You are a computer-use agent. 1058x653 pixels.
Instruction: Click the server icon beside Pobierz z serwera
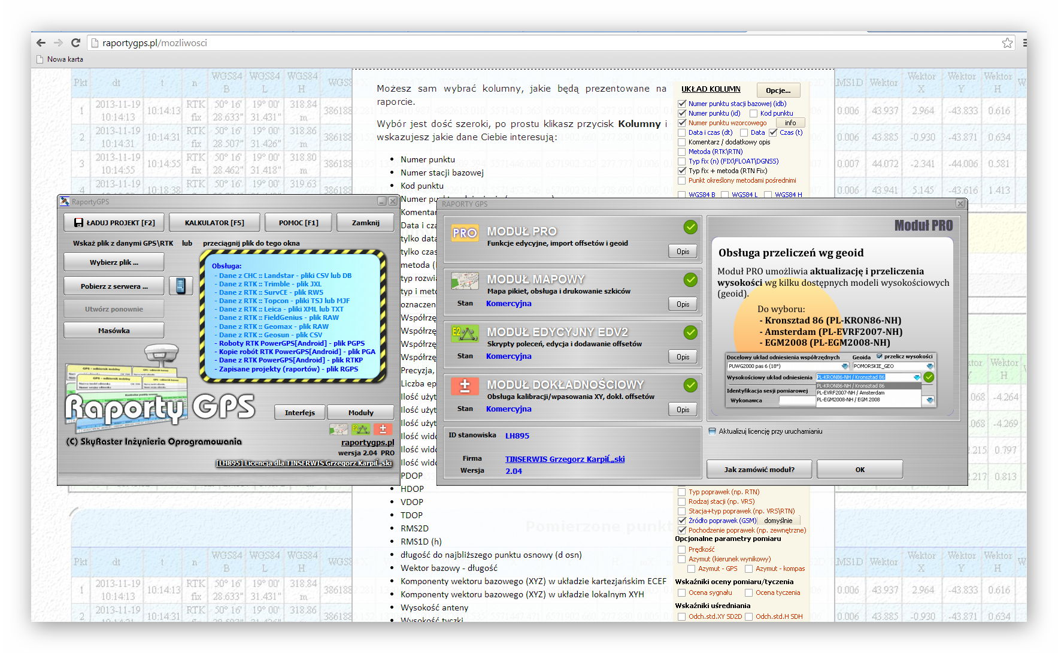[x=180, y=286]
